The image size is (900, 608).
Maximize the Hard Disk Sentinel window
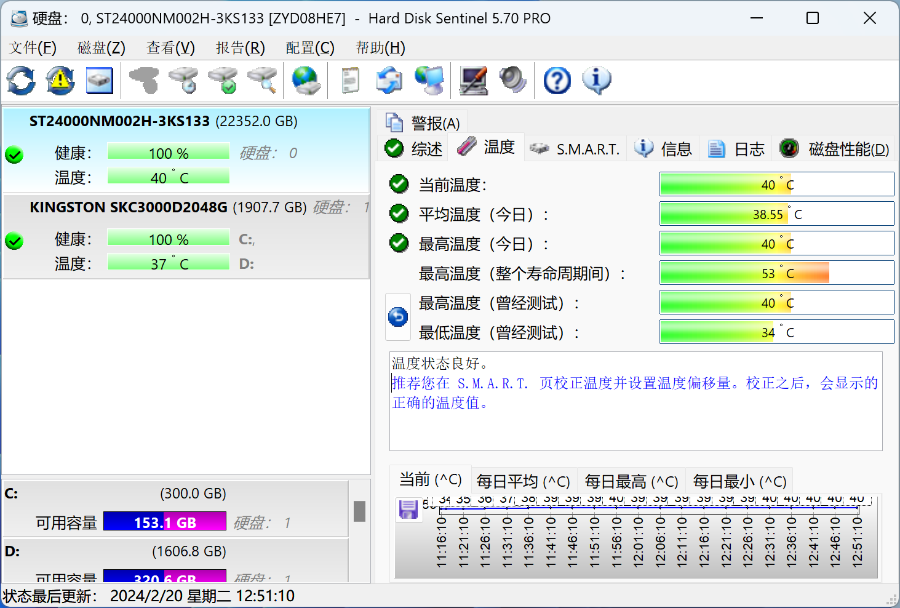pos(813,18)
